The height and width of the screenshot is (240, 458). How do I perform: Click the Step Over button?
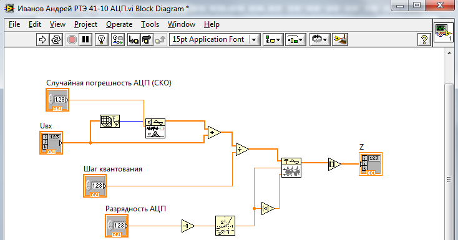[147, 39]
